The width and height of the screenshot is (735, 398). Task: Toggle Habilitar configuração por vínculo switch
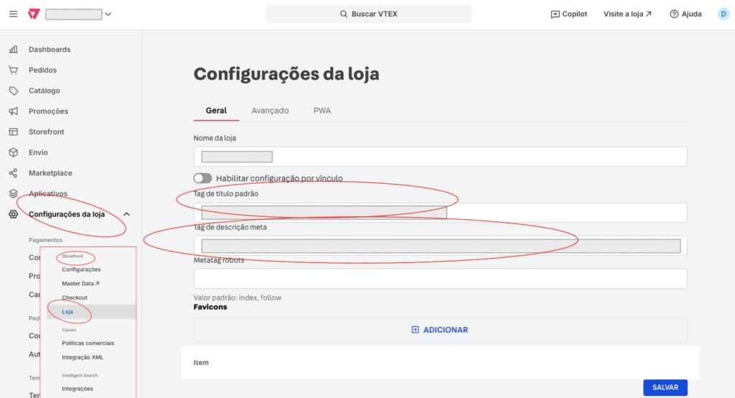tap(202, 178)
